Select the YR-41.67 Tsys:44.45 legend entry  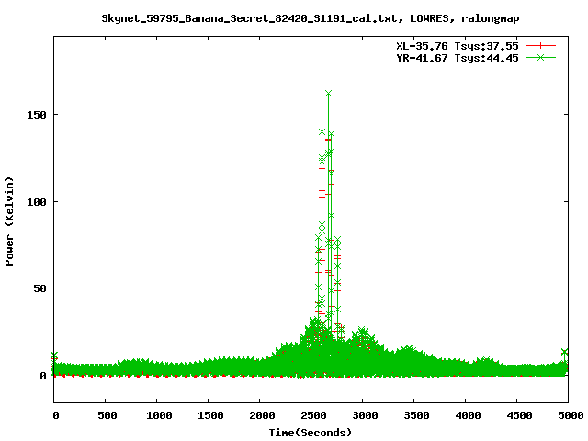coord(458,58)
